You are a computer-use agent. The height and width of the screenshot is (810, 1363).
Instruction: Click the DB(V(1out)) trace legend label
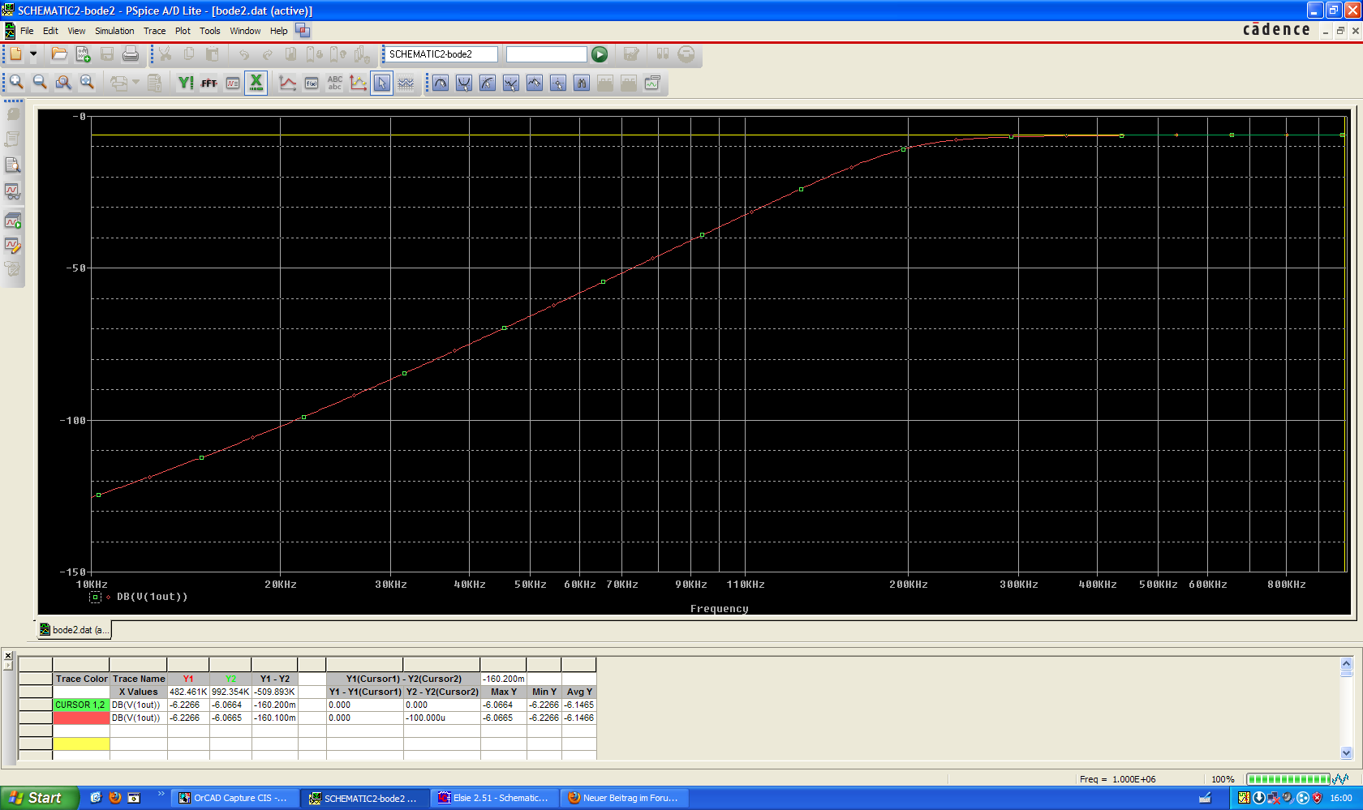tap(152, 597)
